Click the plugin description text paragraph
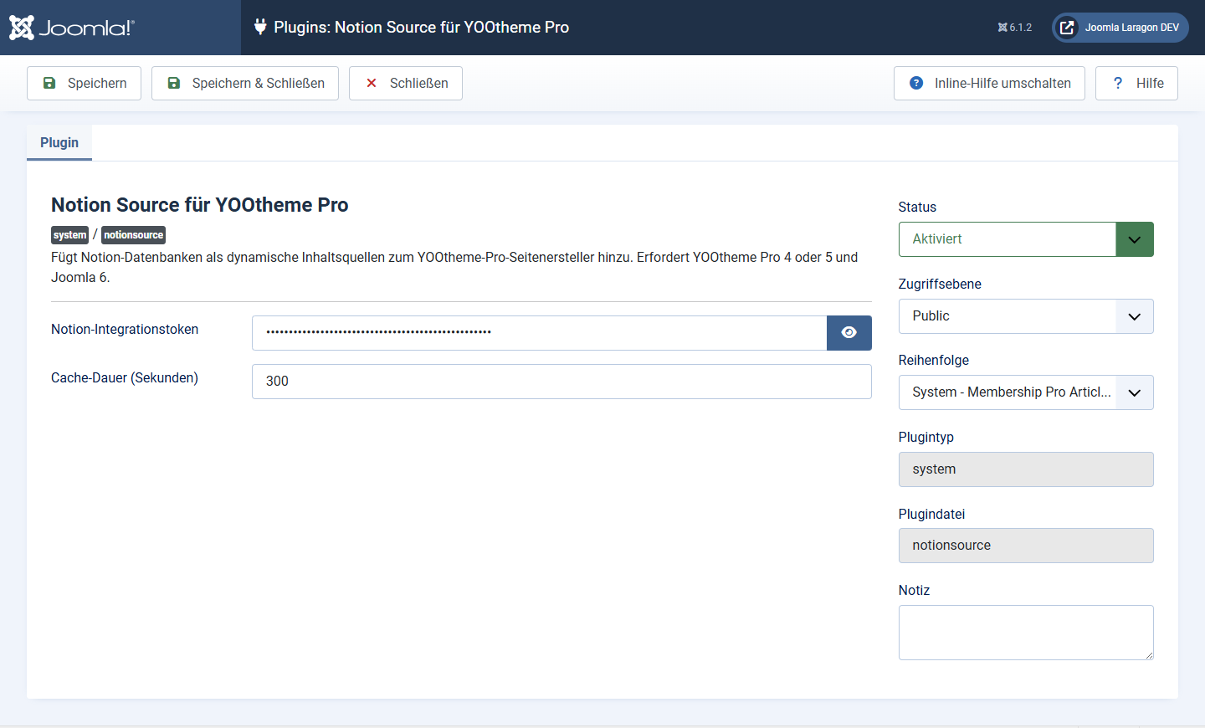This screenshot has height=728, width=1205. [x=454, y=268]
